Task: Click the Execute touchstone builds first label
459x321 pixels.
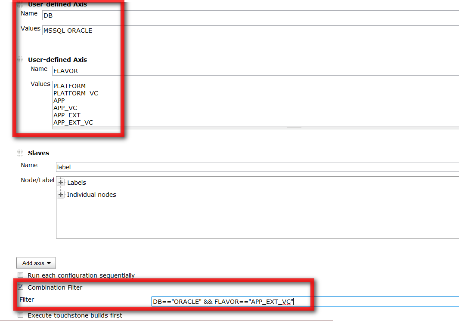Action: [x=75, y=315]
